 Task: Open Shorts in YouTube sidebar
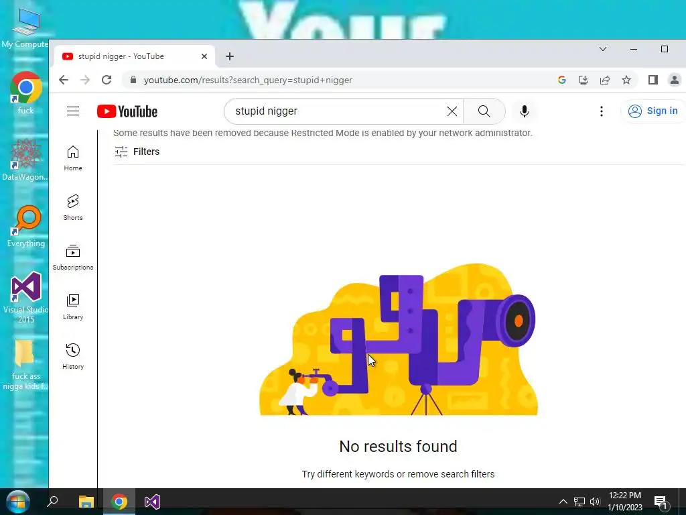(x=72, y=208)
